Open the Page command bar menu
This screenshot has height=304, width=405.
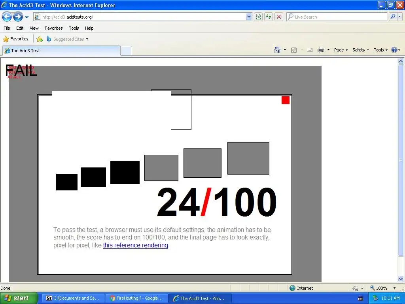[341, 50]
